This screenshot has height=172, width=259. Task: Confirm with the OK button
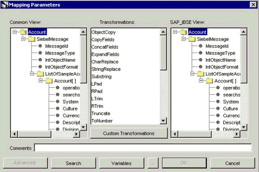[184, 163]
